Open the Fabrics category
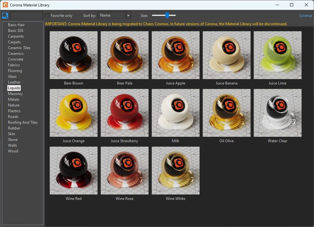 coord(14,65)
